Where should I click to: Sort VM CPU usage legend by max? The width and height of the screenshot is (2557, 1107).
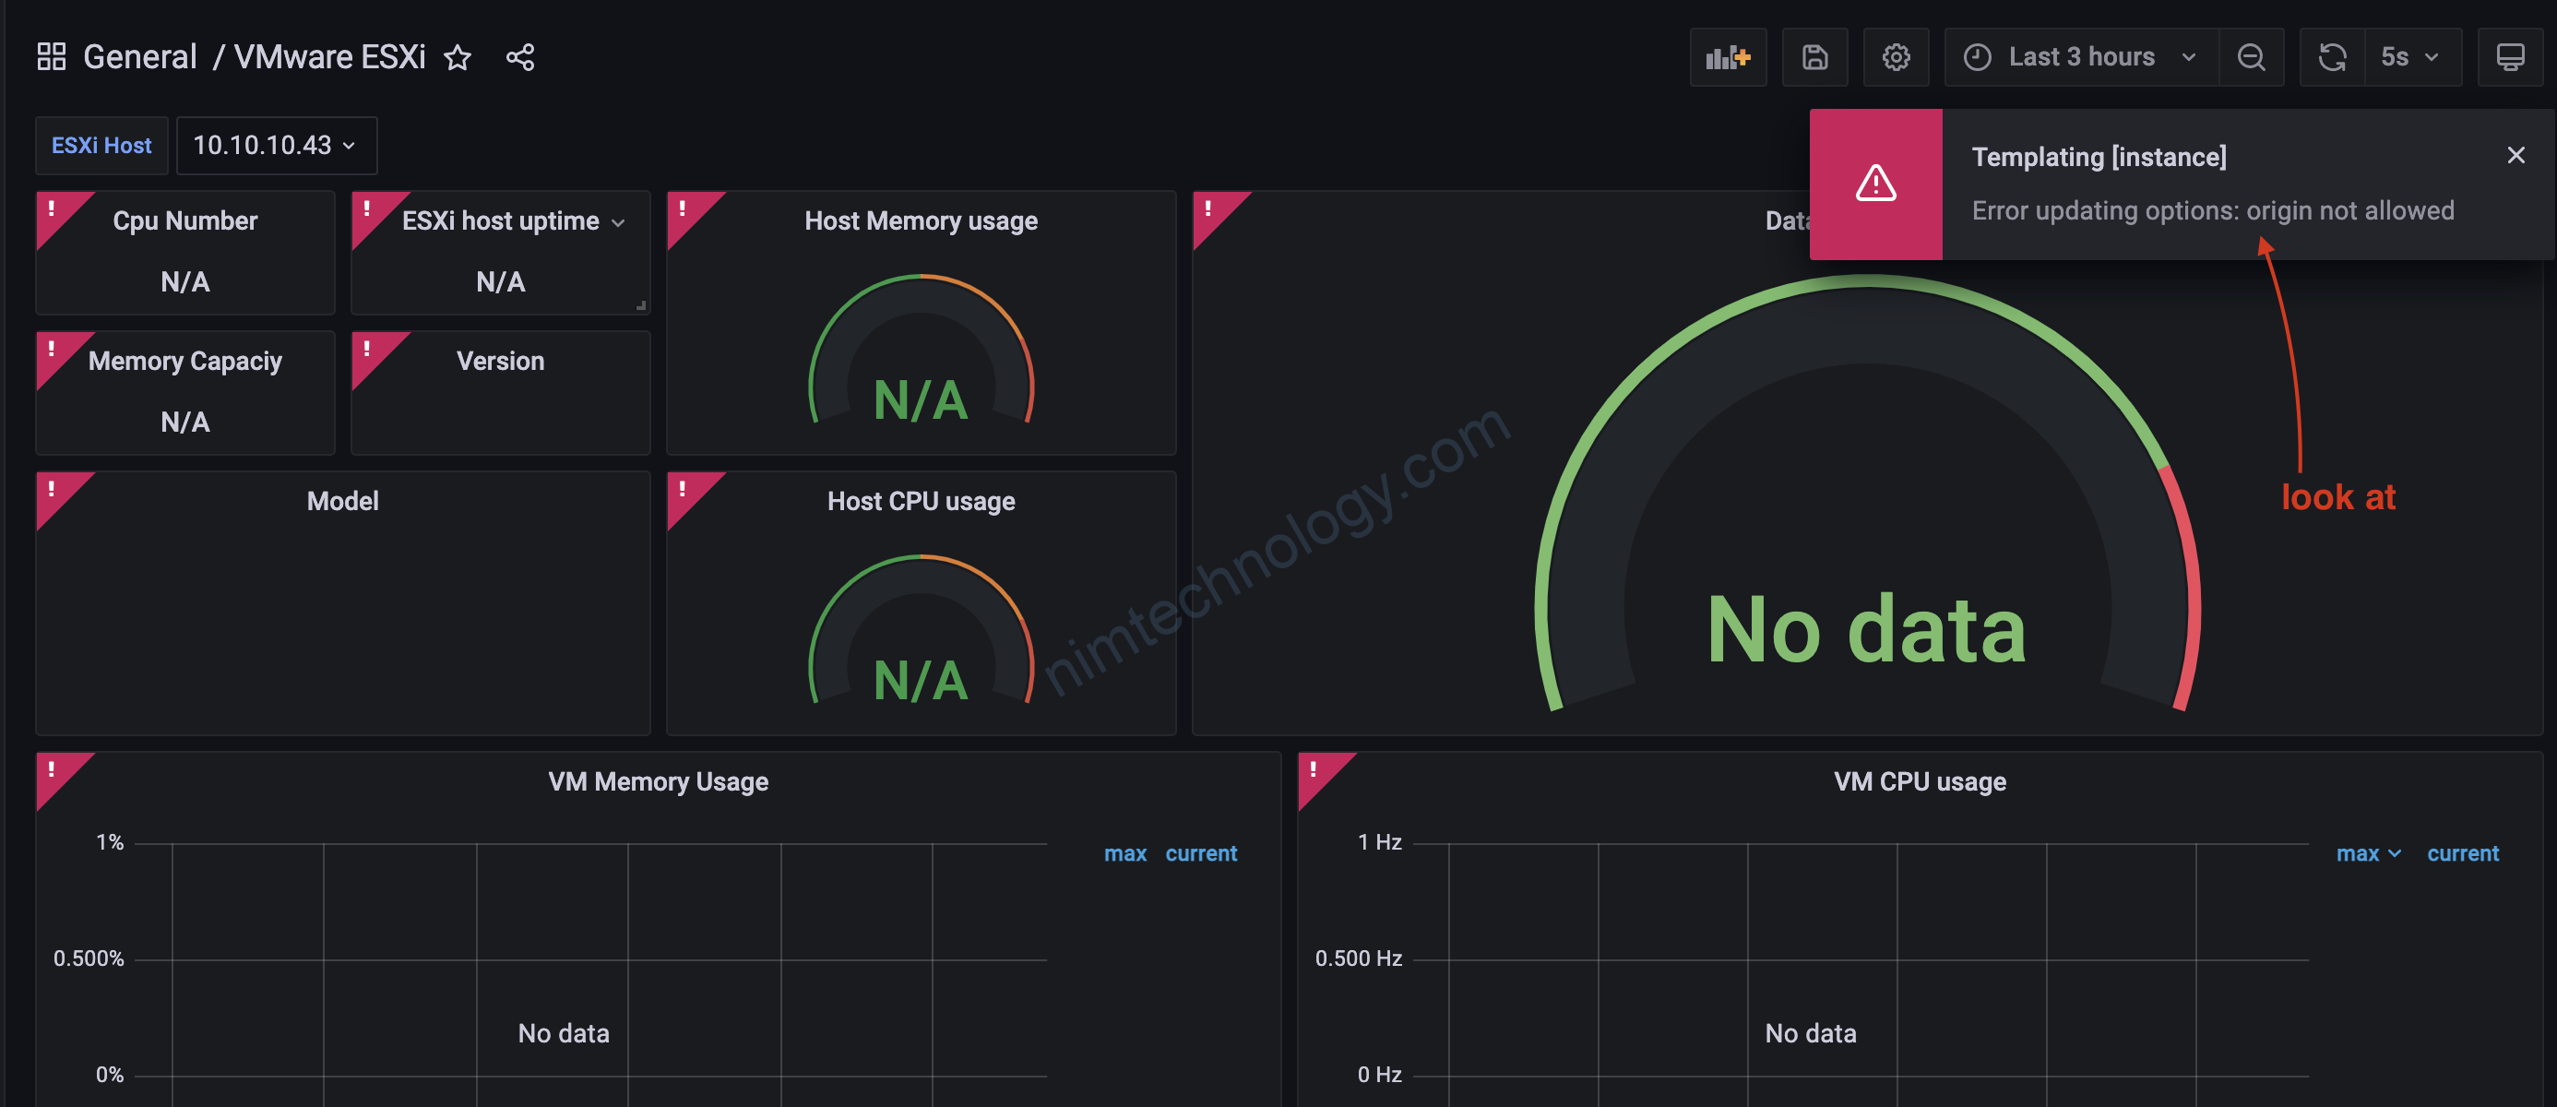tap(2358, 854)
